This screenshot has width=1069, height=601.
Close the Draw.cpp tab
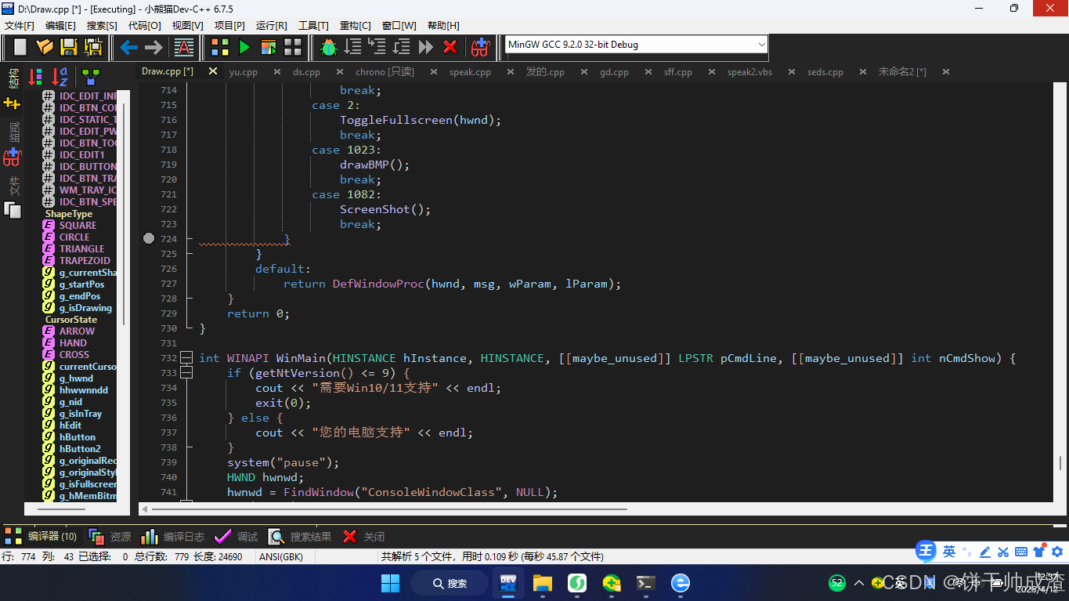[212, 71]
